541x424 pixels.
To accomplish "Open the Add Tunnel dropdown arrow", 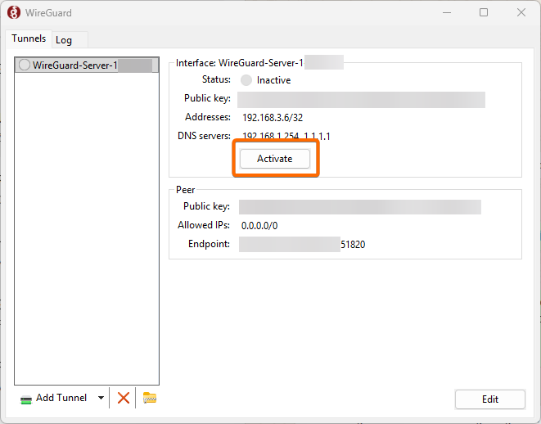I will coord(101,398).
